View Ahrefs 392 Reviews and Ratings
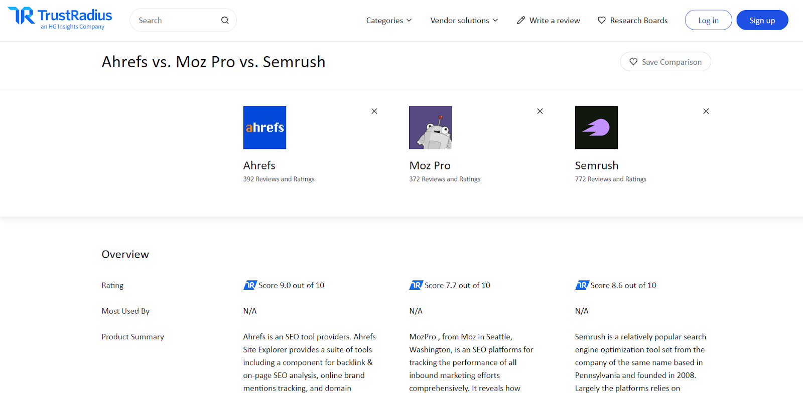This screenshot has height=393, width=803. 279,179
